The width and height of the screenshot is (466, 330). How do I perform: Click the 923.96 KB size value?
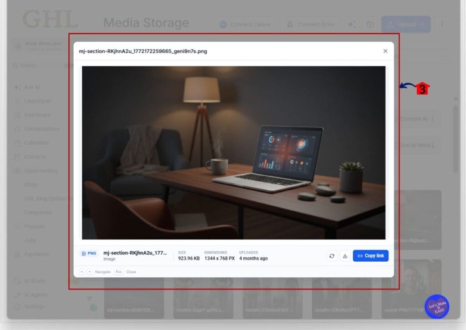(189, 259)
